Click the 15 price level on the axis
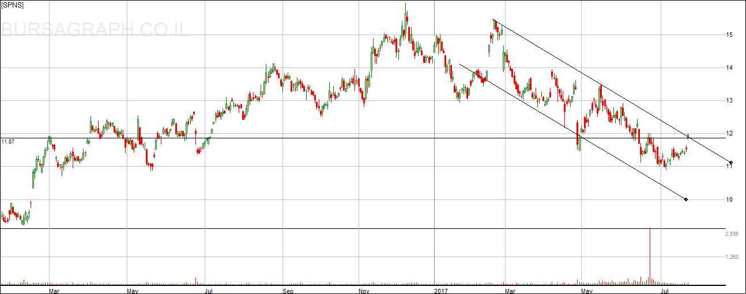This screenshot has height=294, width=746. (x=729, y=35)
